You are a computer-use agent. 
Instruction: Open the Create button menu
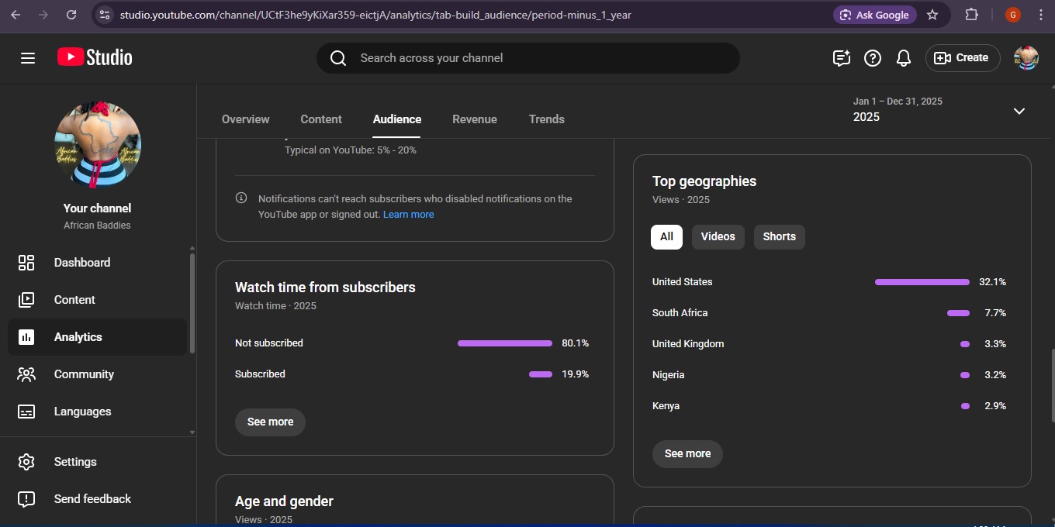tap(962, 58)
